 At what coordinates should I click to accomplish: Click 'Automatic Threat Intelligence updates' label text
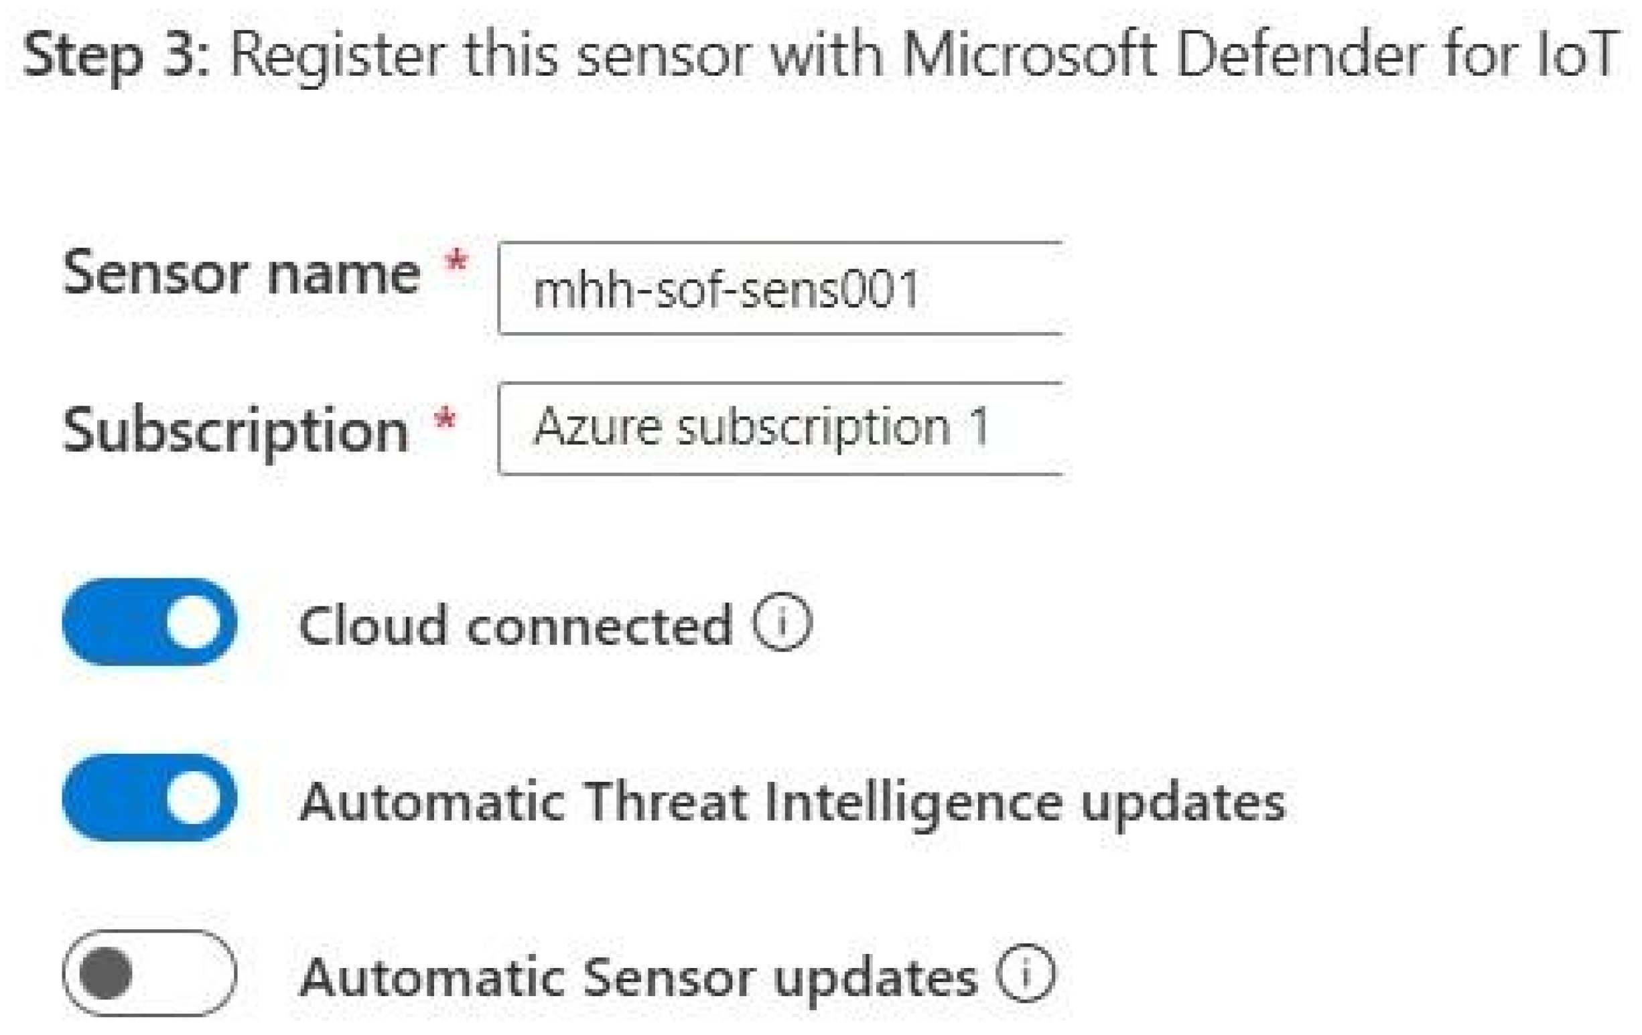tap(792, 802)
